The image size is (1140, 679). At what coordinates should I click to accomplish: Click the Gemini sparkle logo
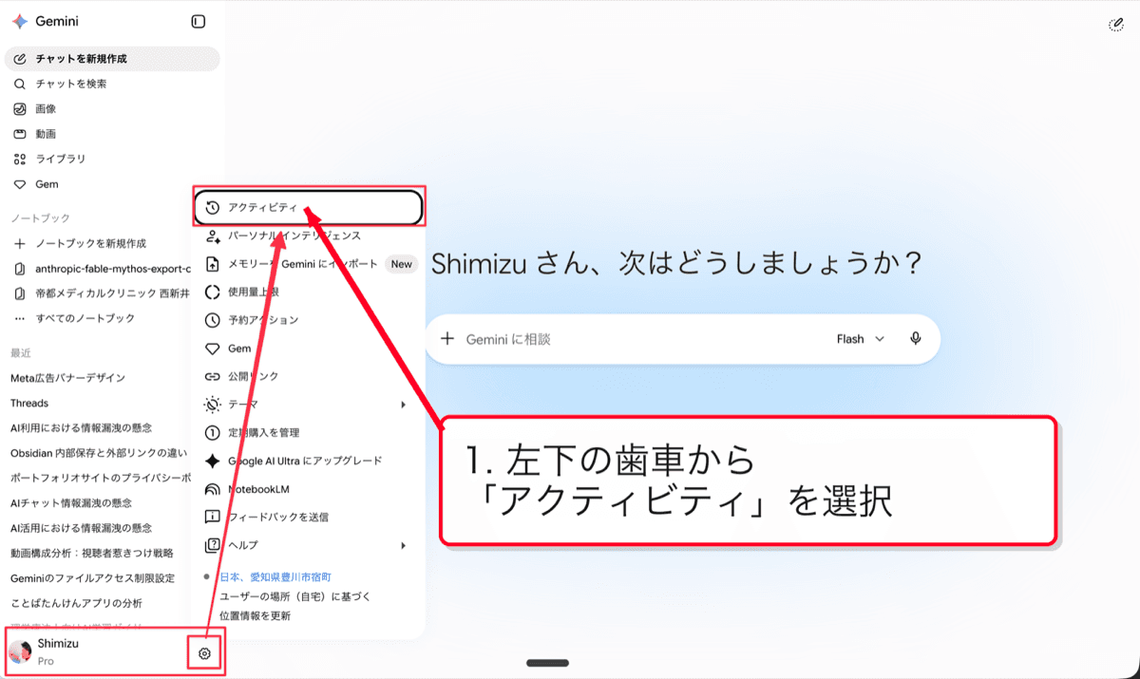pyautogui.click(x=19, y=21)
